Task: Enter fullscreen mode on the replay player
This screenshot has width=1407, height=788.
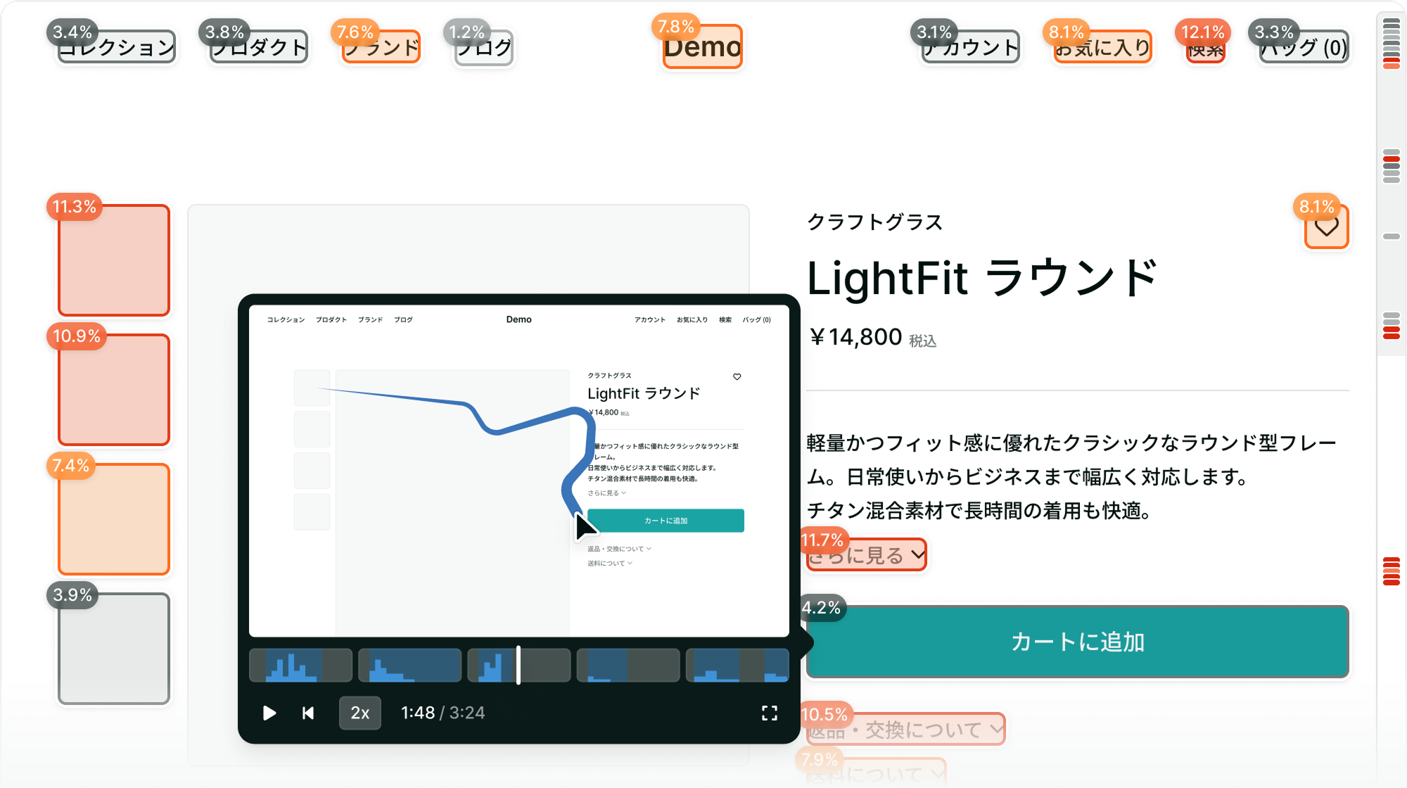Action: click(x=771, y=713)
